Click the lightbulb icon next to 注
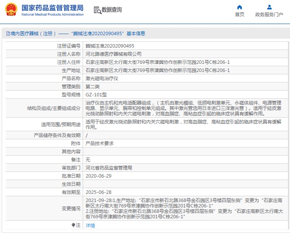Screen dimensions: 290x233 [73, 225]
